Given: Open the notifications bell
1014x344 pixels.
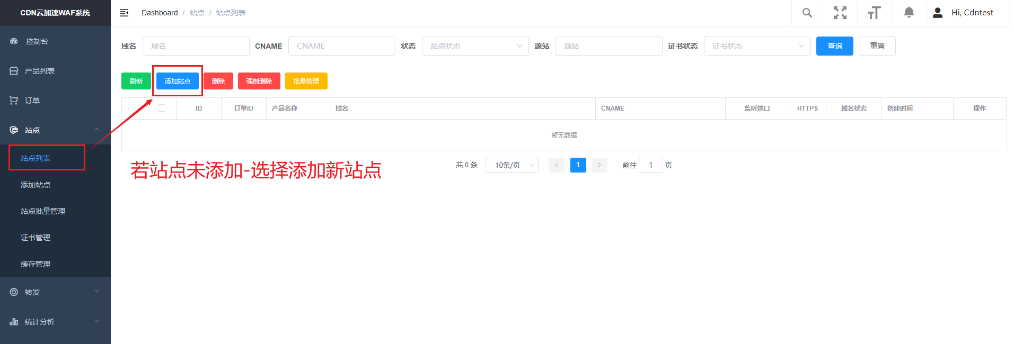Looking at the screenshot, I should pyautogui.click(x=909, y=13).
